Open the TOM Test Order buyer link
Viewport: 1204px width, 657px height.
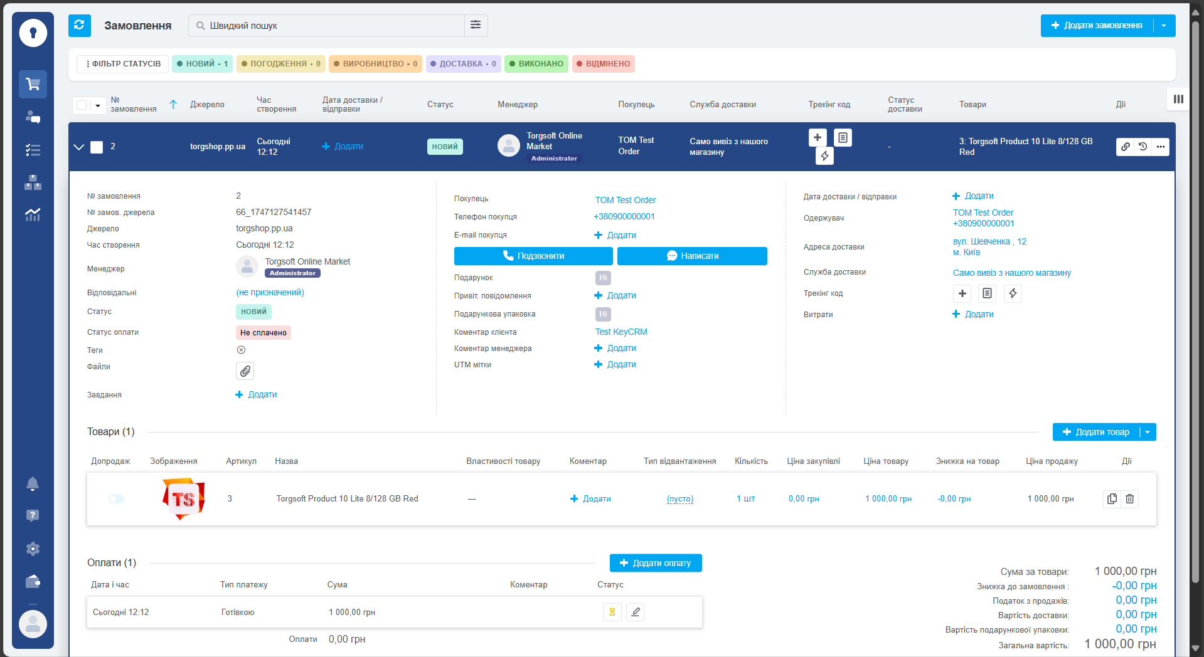[625, 200]
